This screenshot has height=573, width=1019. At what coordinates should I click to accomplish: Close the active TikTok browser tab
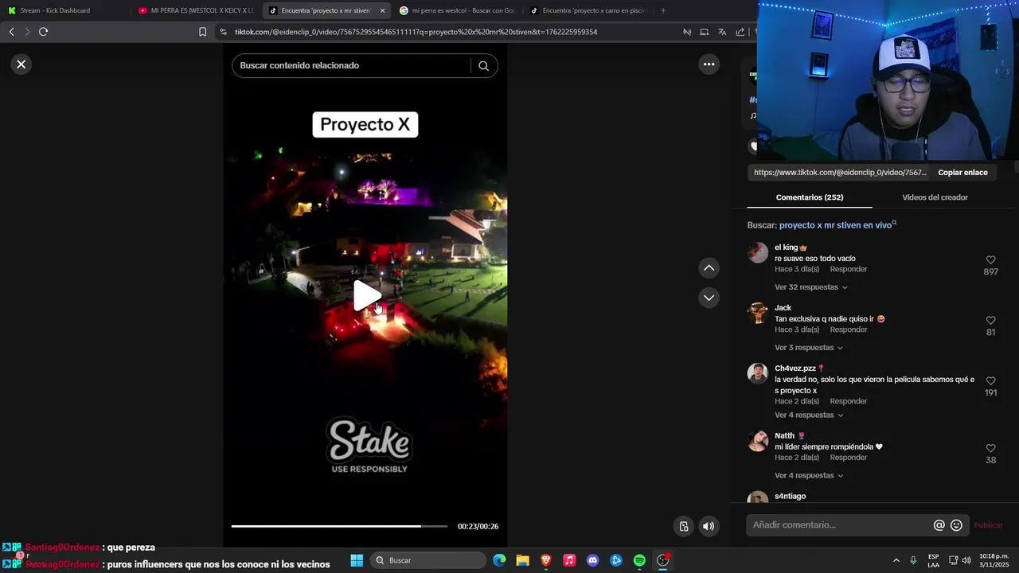[x=382, y=10]
